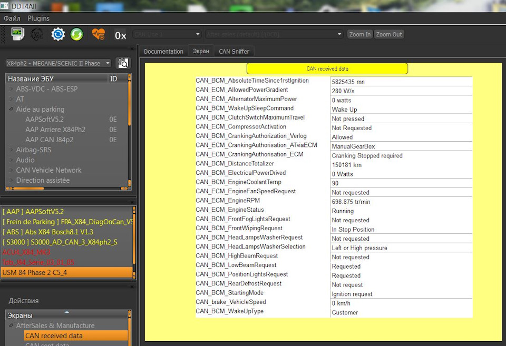
Task: Switch to the Documentation tab
Action: pyautogui.click(x=163, y=51)
